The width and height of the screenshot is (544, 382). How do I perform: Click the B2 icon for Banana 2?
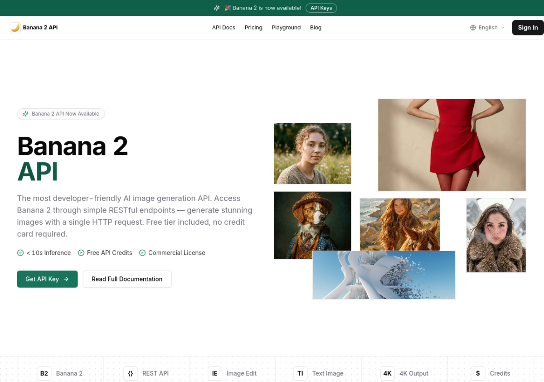pos(44,373)
